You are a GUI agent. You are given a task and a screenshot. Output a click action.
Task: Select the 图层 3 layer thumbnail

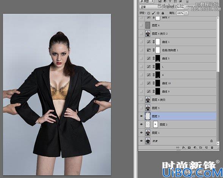[148, 116]
